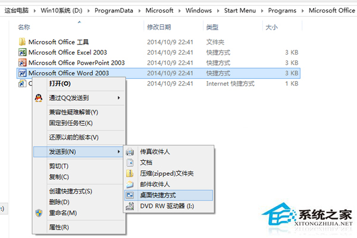357x238 pixels.
Task: Click the fax recipient printer icon
Action: 130,152
